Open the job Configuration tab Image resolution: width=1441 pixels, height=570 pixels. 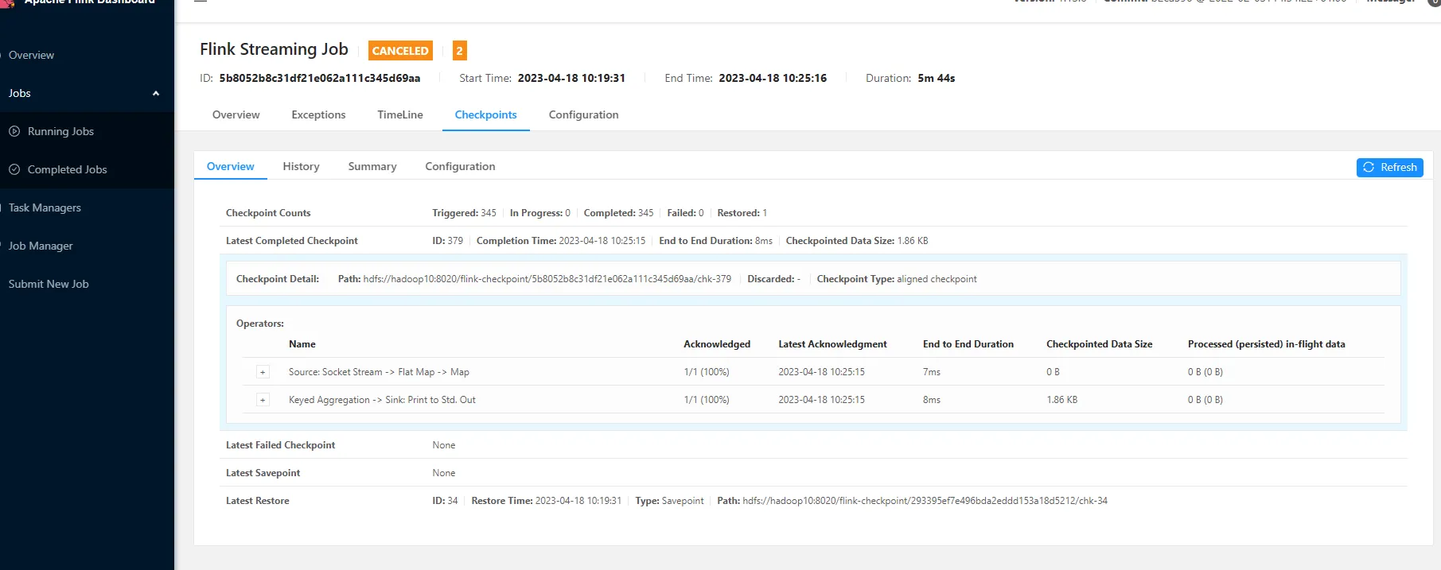point(583,114)
